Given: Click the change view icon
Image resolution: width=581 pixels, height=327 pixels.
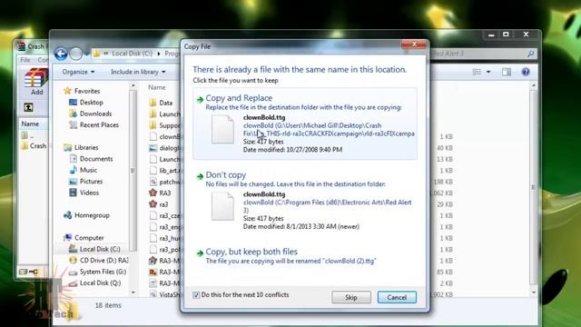Looking at the screenshot, I should click(x=477, y=72).
